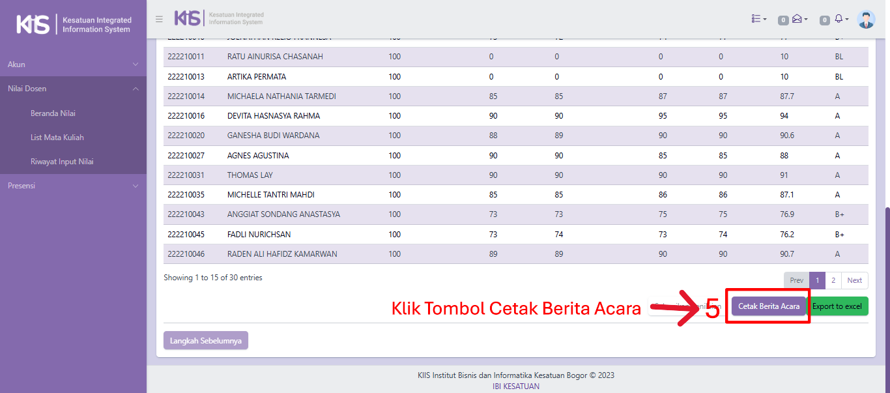Viewport: 890px width, 393px height.
Task: Expand the Presensi sidebar section
Action: 73,186
